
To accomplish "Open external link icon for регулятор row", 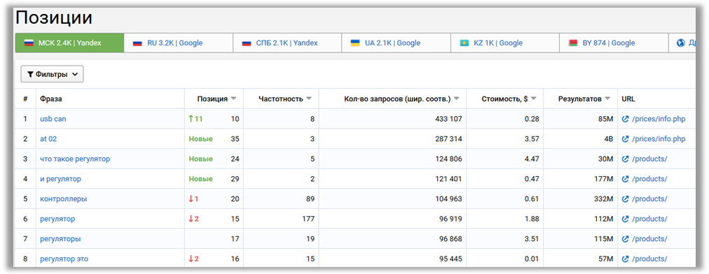I will click(626, 219).
